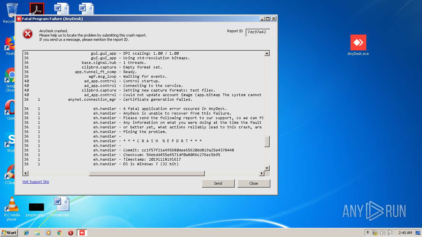The height and width of the screenshot is (237, 422).
Task: Switch to the AnyDesk taskbar button
Action: (82, 233)
